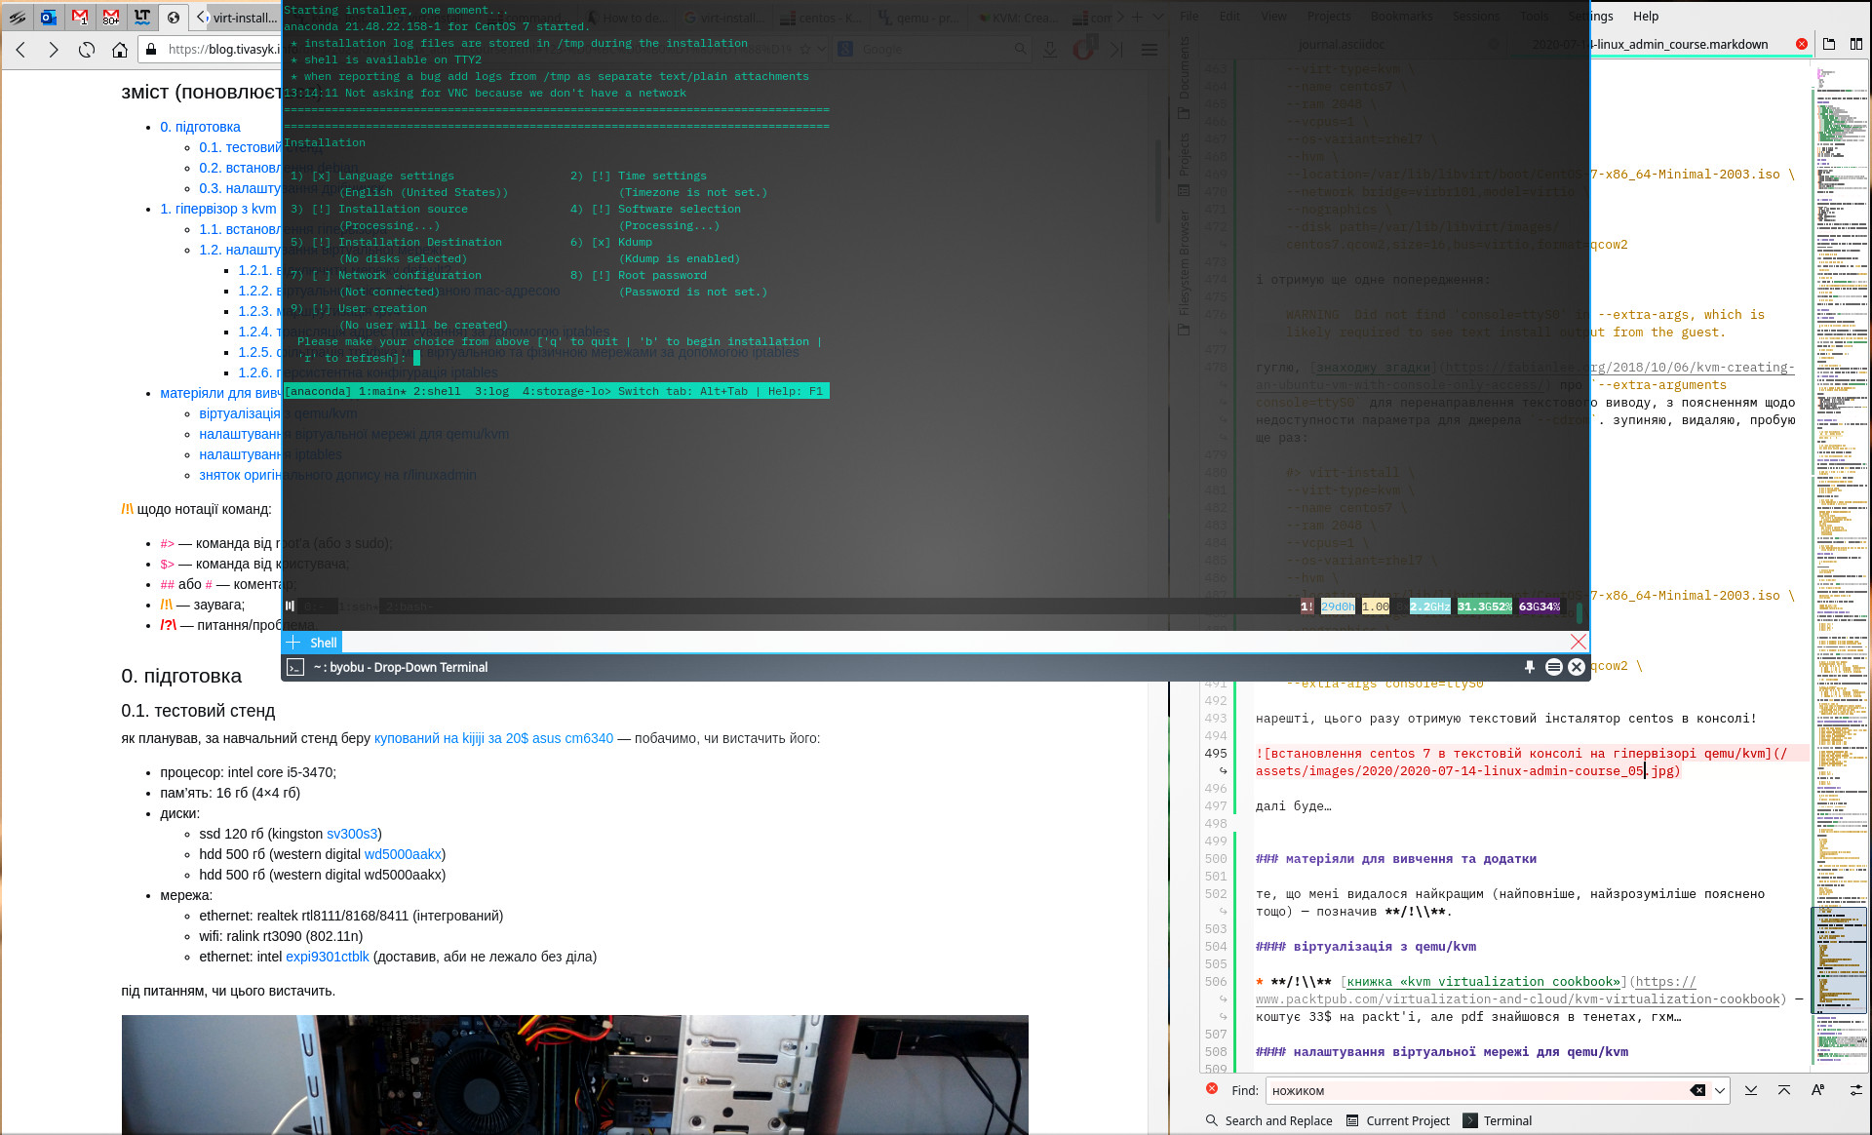The height and width of the screenshot is (1135, 1872).
Task: Open the sv300s3 ssd link
Action: (x=352, y=834)
